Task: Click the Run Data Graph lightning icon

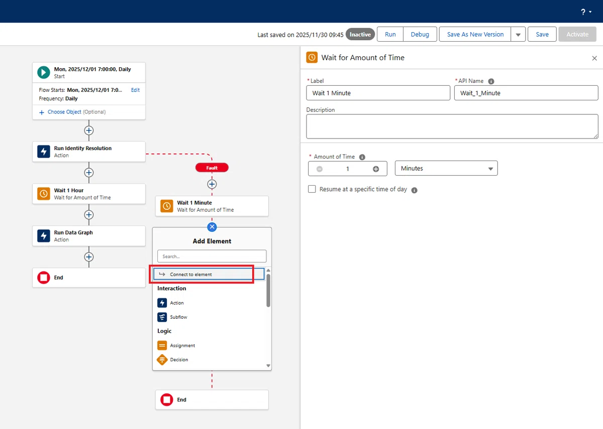Action: pyautogui.click(x=44, y=236)
